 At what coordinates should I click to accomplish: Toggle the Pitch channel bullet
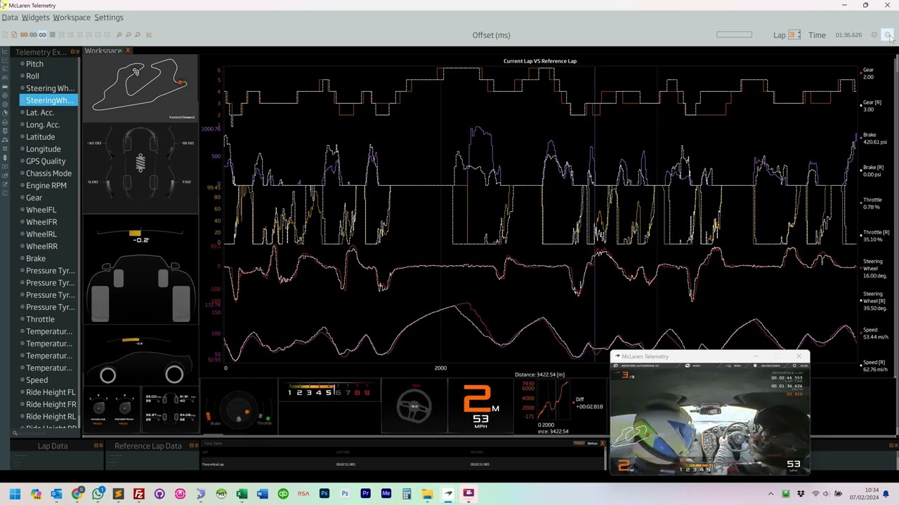point(22,64)
